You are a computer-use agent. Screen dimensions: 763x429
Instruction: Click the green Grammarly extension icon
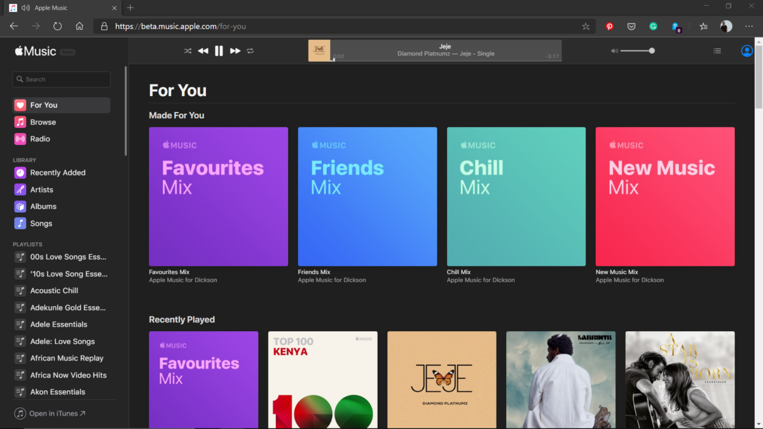[x=653, y=26]
